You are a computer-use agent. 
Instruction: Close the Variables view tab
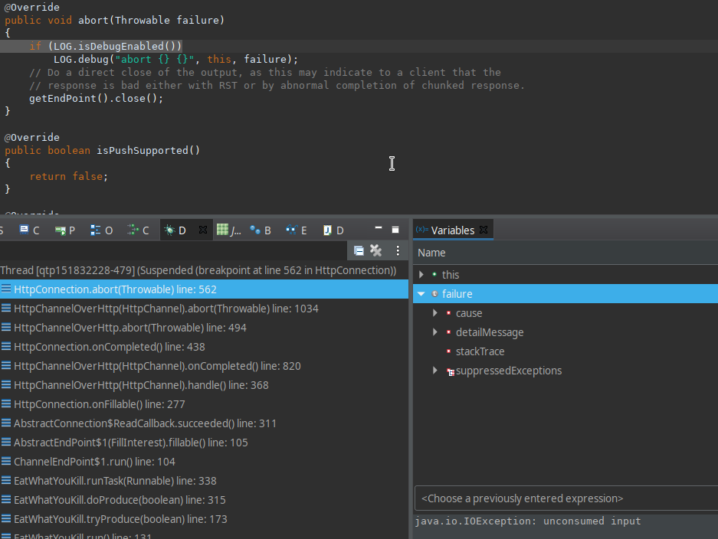tap(484, 230)
